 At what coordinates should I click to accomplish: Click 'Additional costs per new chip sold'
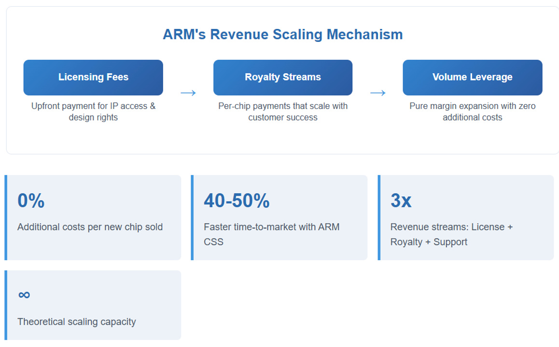coord(90,227)
